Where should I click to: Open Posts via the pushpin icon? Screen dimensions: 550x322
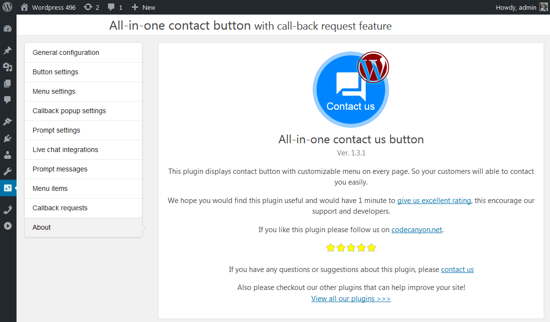[7, 51]
